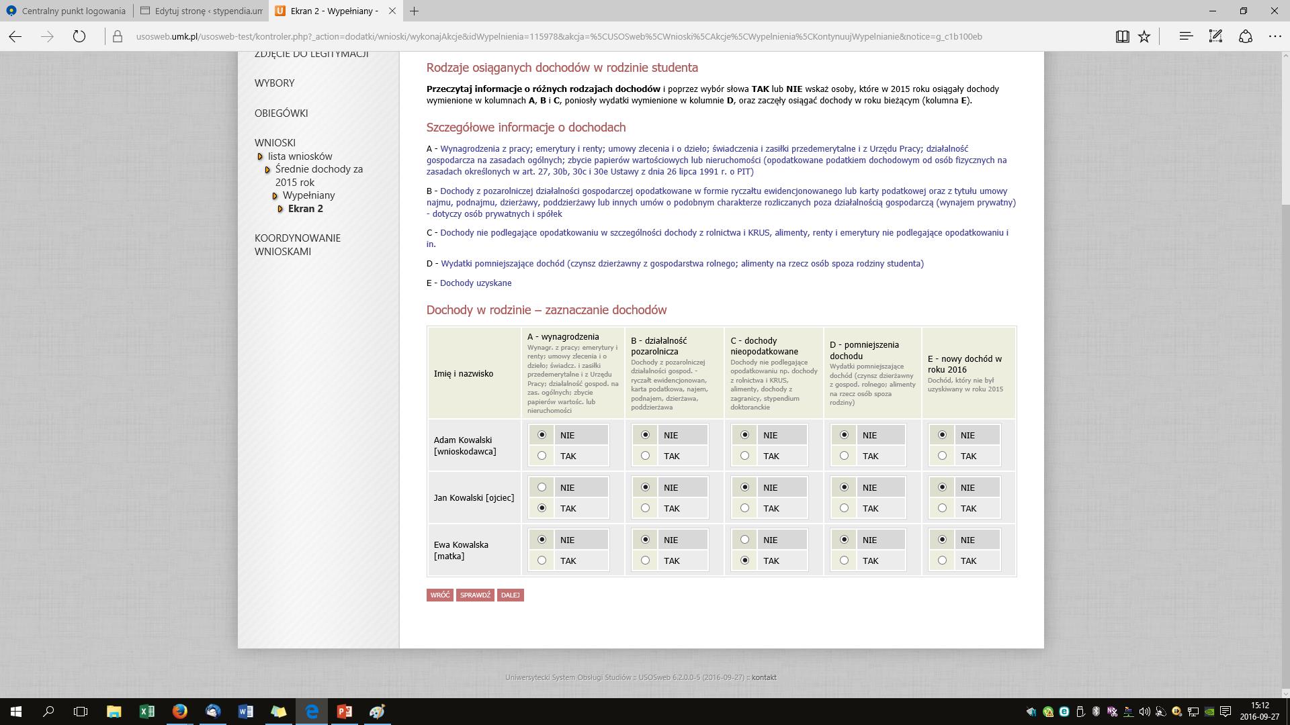Select TAK for Adam Kowalski column B
Viewport: 1290px width, 725px height.
[645, 456]
